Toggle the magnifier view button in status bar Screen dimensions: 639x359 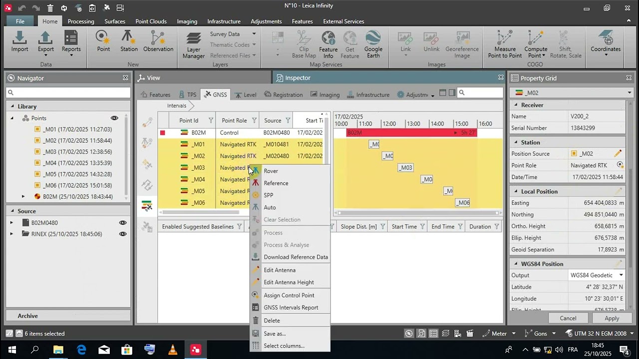click(x=421, y=334)
